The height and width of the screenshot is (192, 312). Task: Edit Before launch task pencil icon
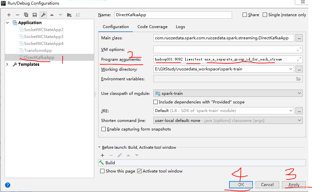tap(120, 155)
